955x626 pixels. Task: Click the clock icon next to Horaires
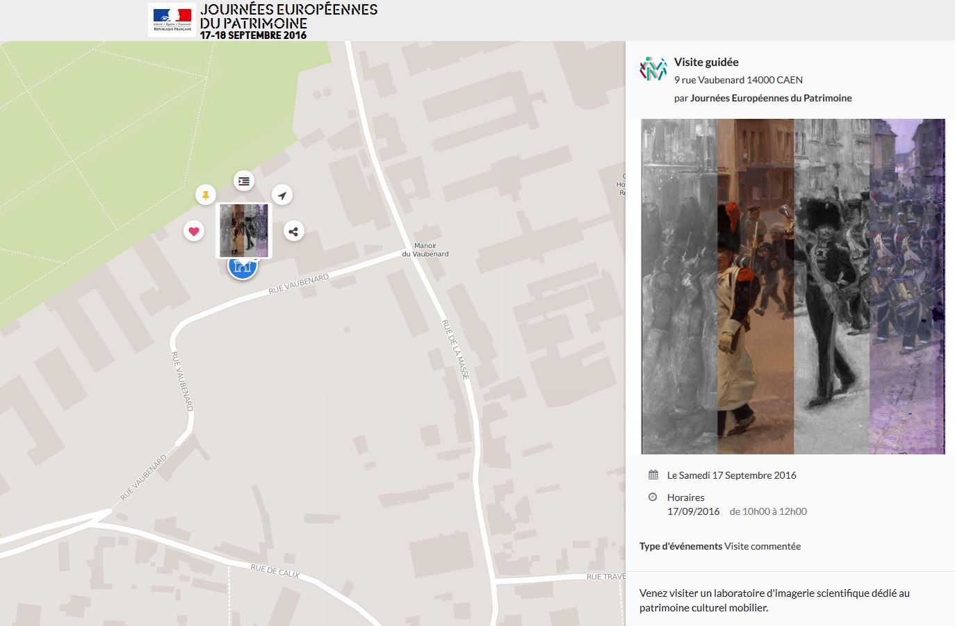tap(653, 497)
